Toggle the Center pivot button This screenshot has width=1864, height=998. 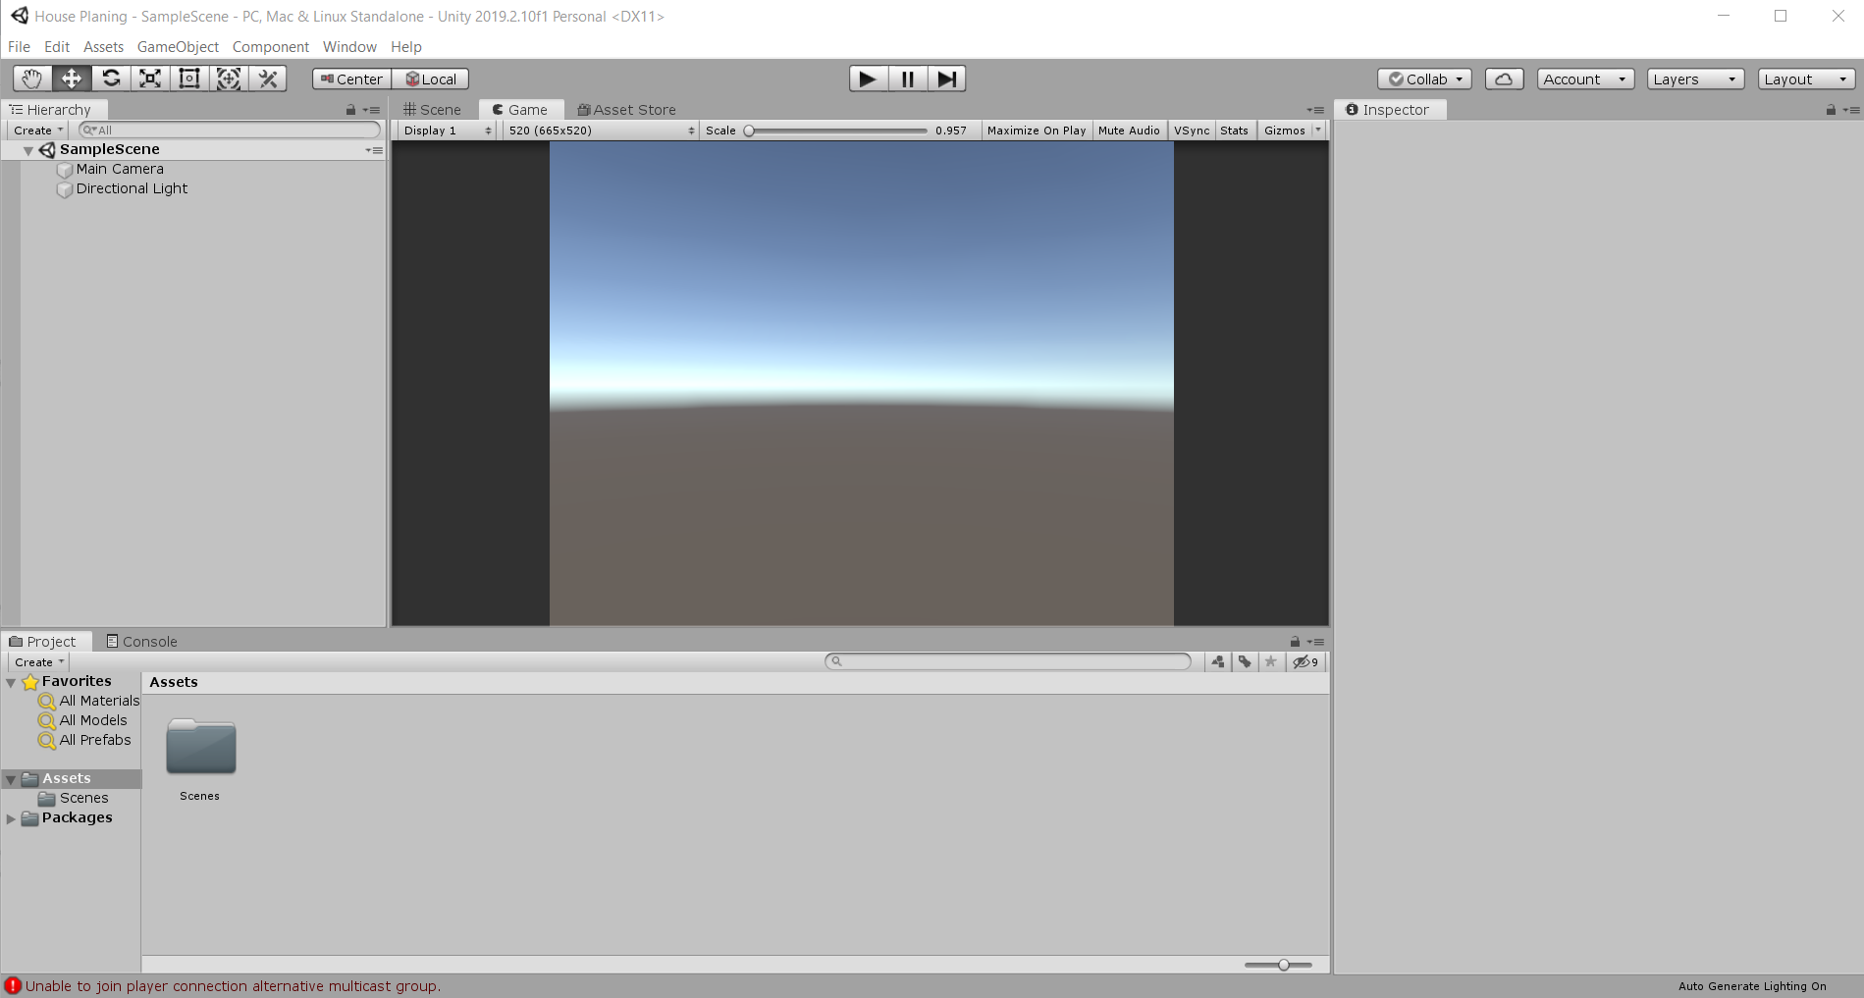click(x=351, y=79)
